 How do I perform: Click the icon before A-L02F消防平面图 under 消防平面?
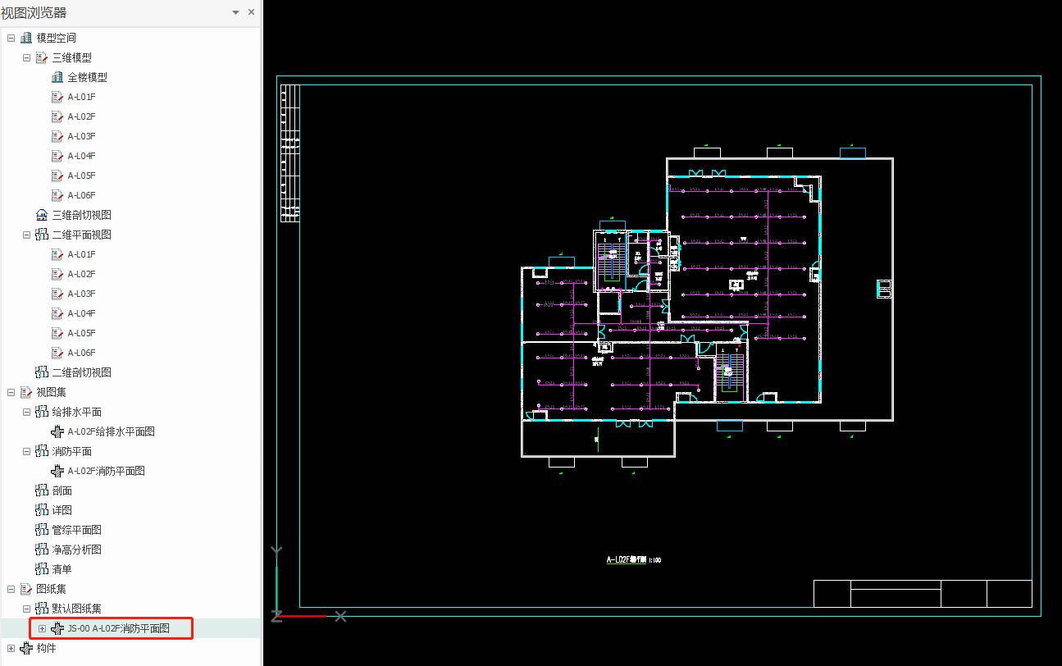click(x=57, y=471)
